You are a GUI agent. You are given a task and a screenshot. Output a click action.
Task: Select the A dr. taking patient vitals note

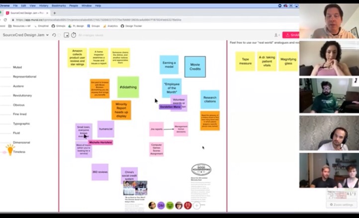pyautogui.click(x=267, y=61)
